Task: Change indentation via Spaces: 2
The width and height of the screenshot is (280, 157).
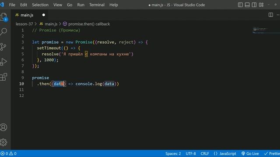Action: tap(173, 154)
